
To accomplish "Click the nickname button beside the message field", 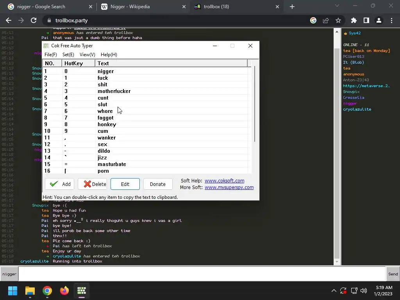I will coord(9,274).
